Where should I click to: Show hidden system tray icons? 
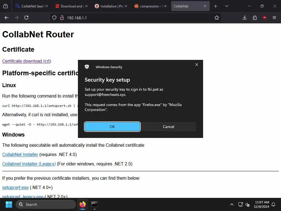coord(232,204)
